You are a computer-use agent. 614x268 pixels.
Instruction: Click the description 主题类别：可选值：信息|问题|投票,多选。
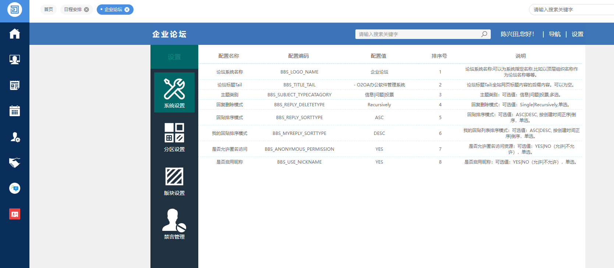coord(521,95)
